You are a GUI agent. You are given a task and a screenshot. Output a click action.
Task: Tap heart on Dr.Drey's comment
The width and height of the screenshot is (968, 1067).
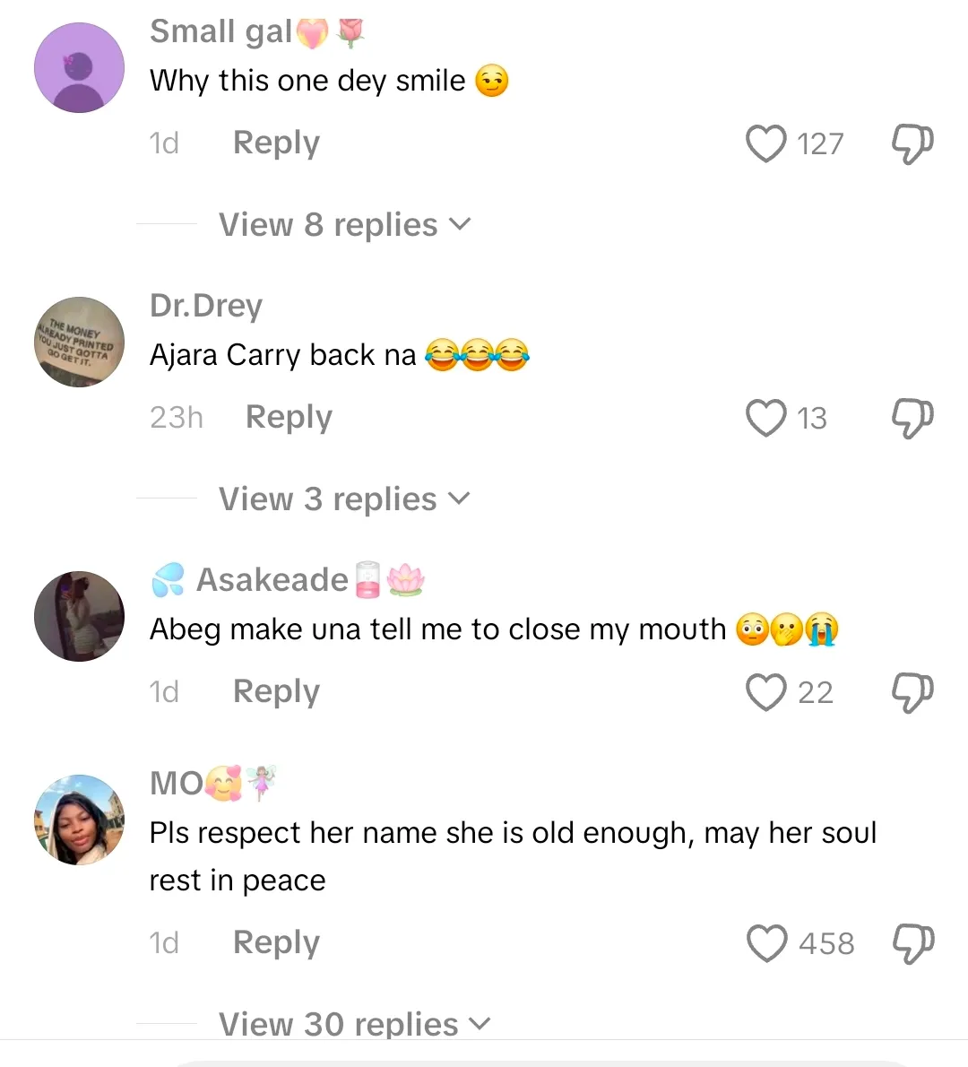coord(765,418)
